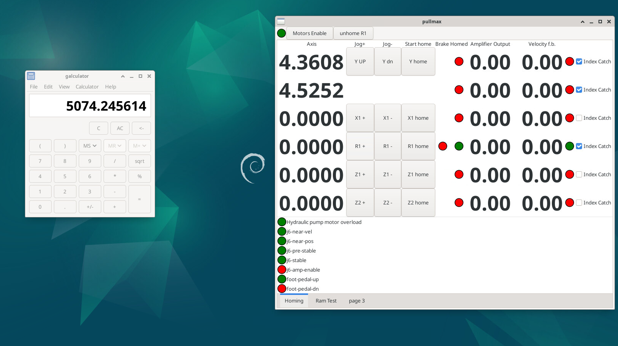Open the Calculator menu in galculator
This screenshot has width=618, height=346.
click(x=87, y=87)
